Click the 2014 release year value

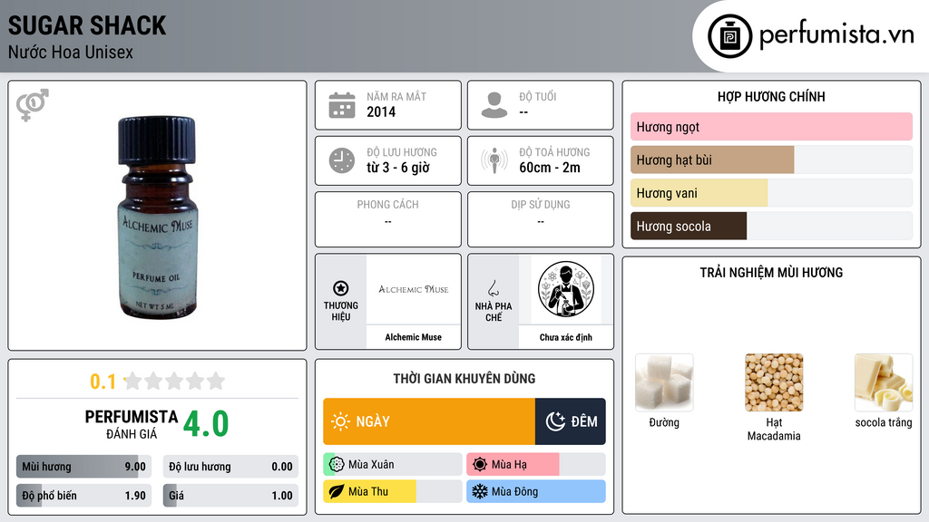click(381, 111)
